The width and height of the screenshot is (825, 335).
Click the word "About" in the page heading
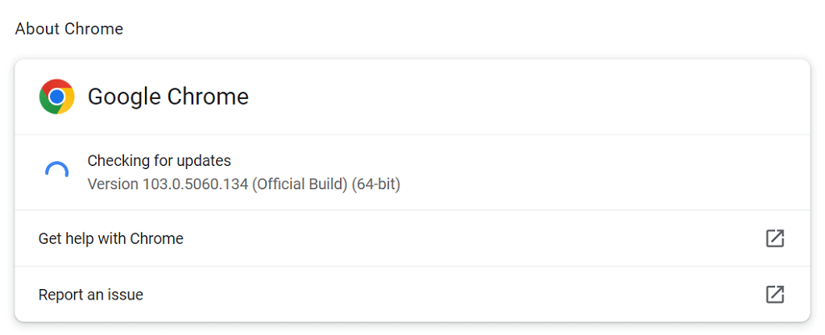pyautogui.click(x=35, y=29)
